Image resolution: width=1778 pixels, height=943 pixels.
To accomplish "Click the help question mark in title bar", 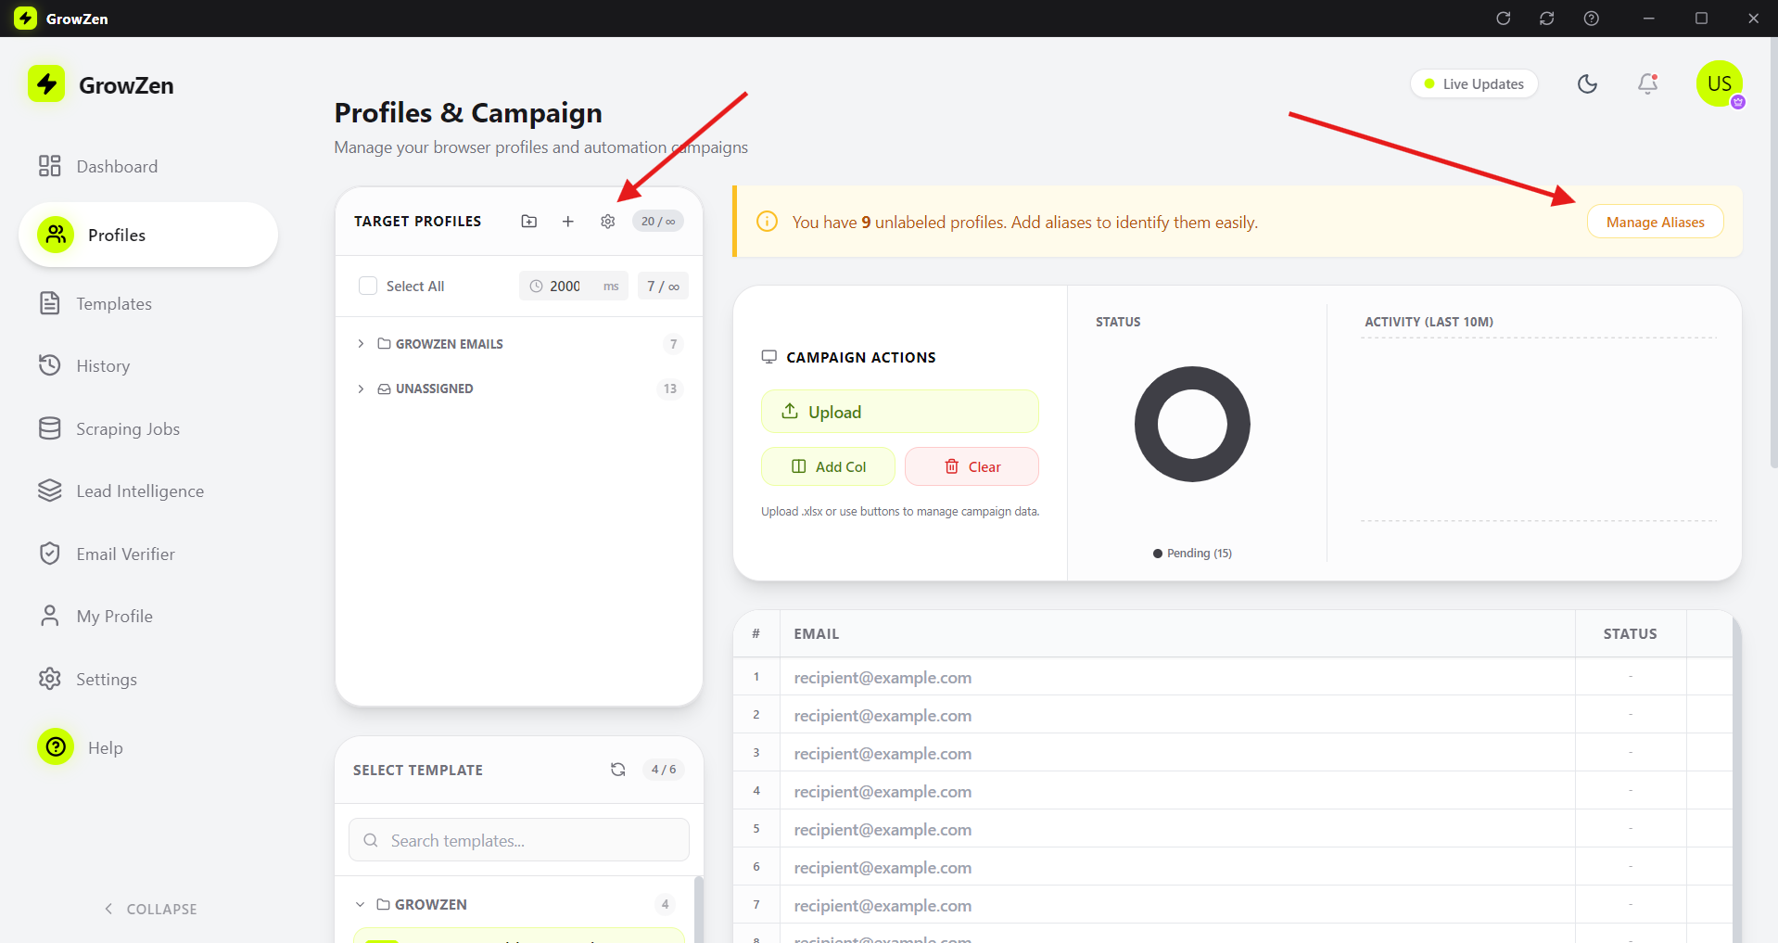I will [x=1591, y=19].
